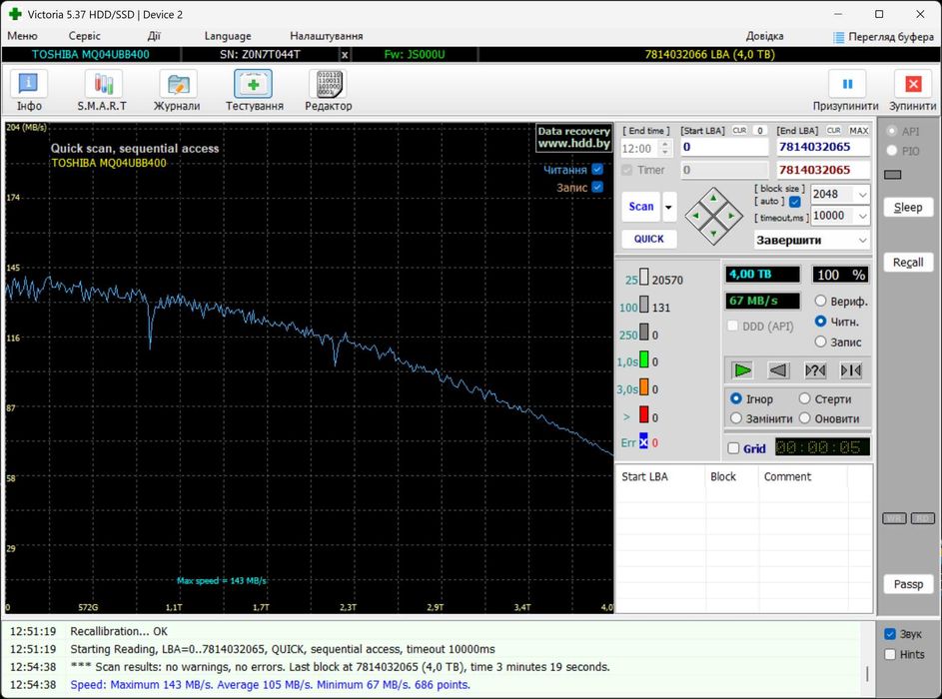Click the Scan button
This screenshot has height=699, width=942.
click(641, 207)
